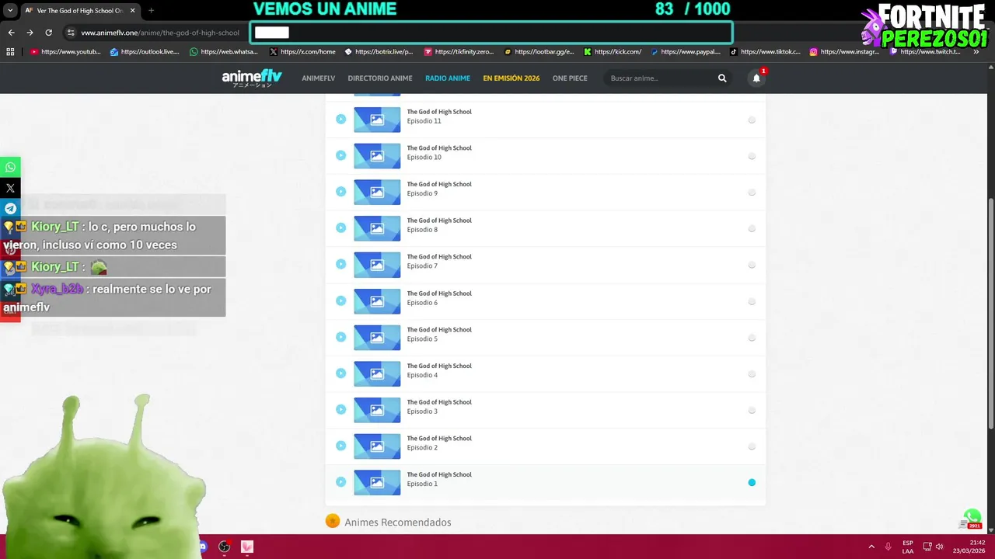Open the volume control in system tray
The image size is (995, 559).
tap(940, 547)
